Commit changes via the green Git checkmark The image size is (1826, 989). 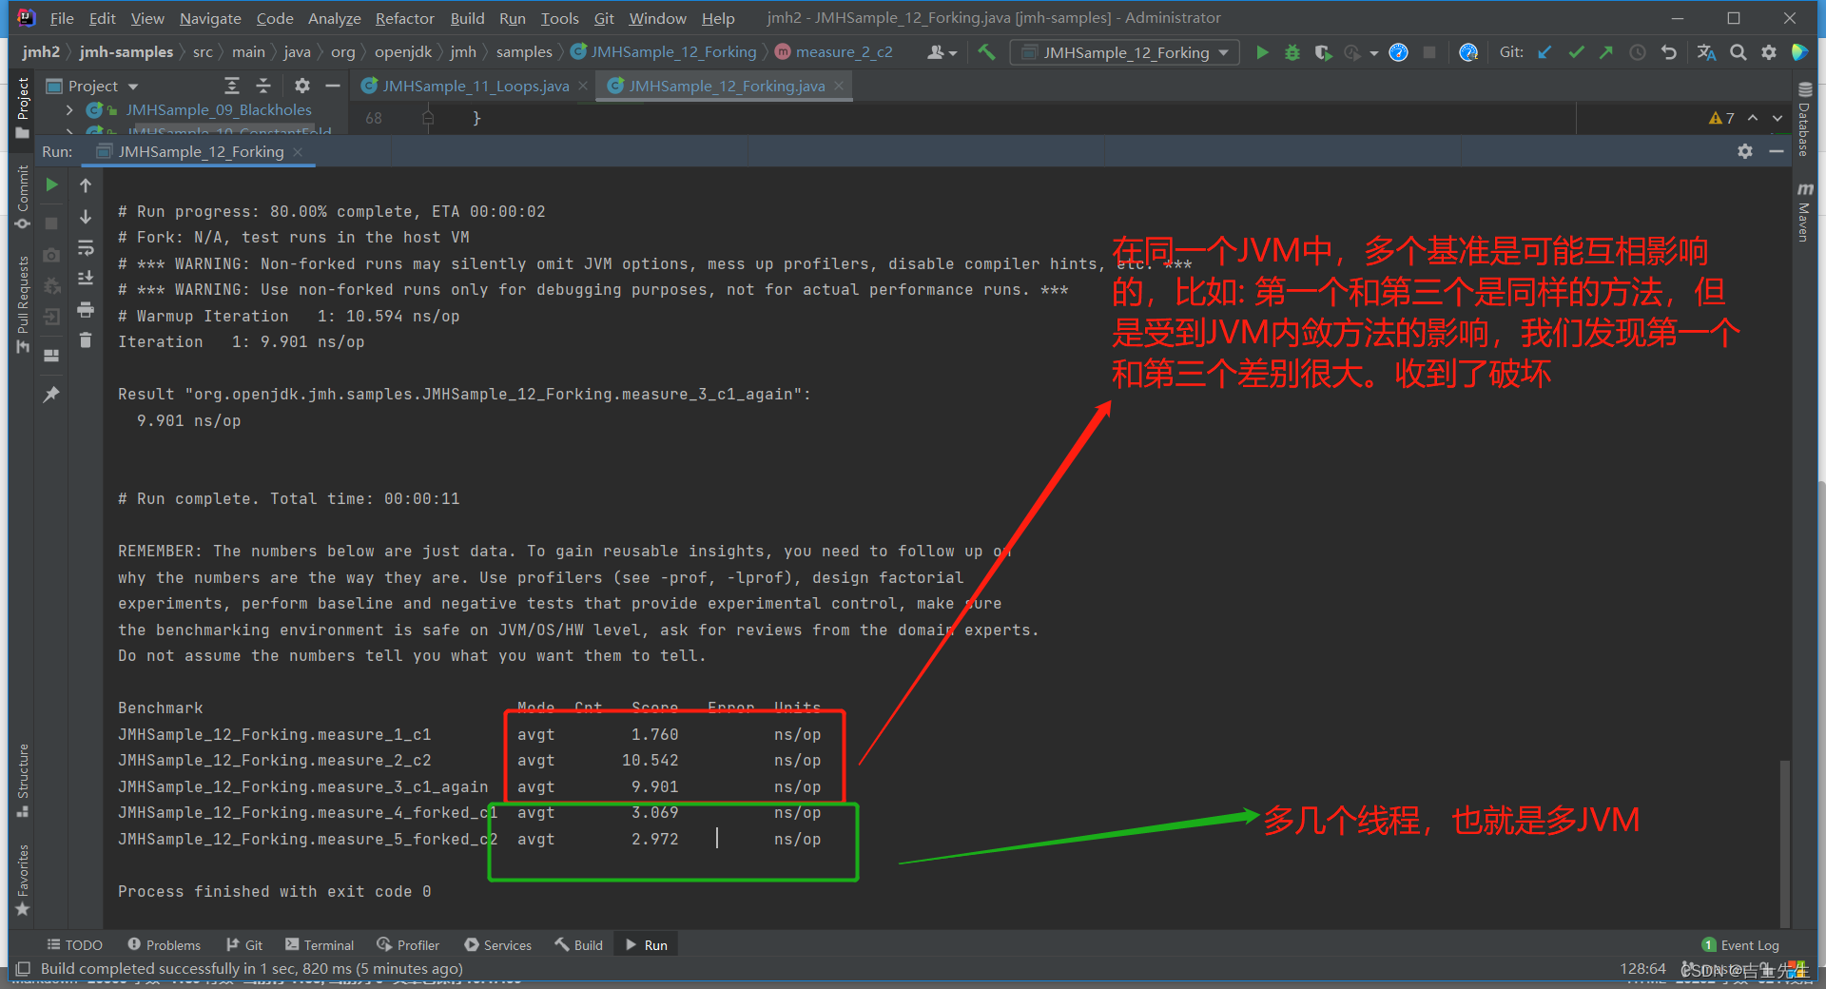coord(1575,52)
